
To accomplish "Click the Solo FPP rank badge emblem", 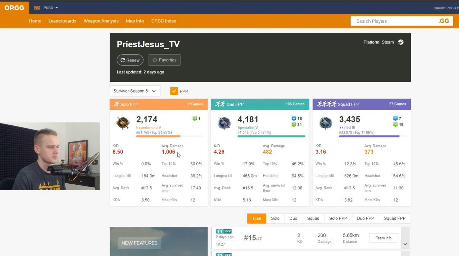I will 123,123.
